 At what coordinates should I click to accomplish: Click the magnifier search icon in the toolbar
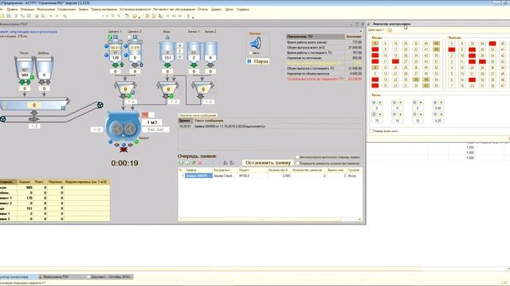[x=65, y=16]
